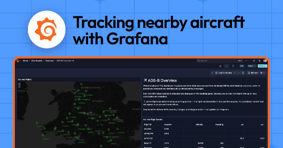Click the Edit dashboard button
This screenshot has width=283, height=148.
tap(242, 66)
